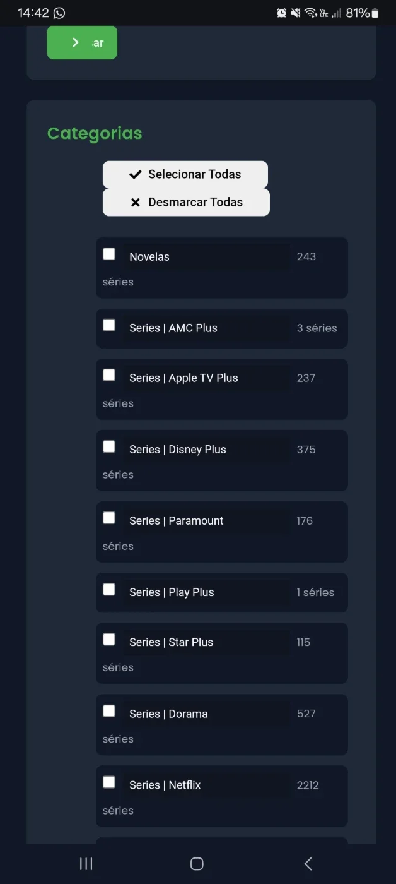396x884 pixels.
Task: Select the Series | Netflix checkbox
Action: point(109,782)
